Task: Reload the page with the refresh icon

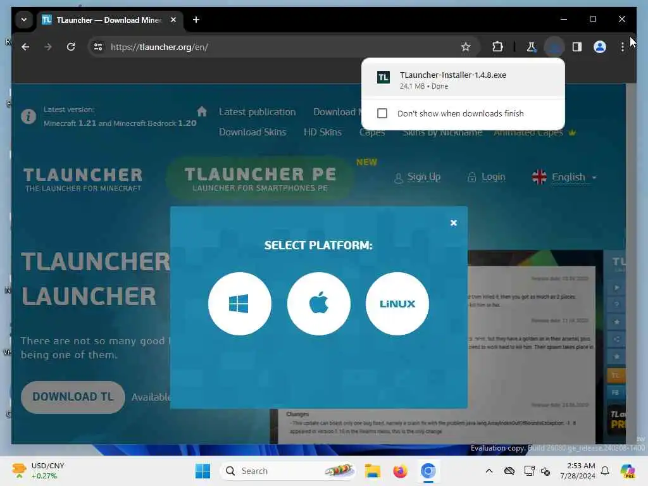Action: [71, 47]
